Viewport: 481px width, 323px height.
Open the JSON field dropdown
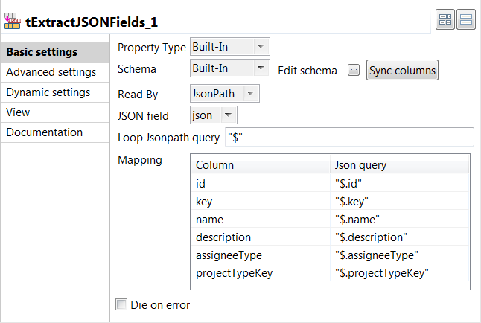tap(214, 115)
